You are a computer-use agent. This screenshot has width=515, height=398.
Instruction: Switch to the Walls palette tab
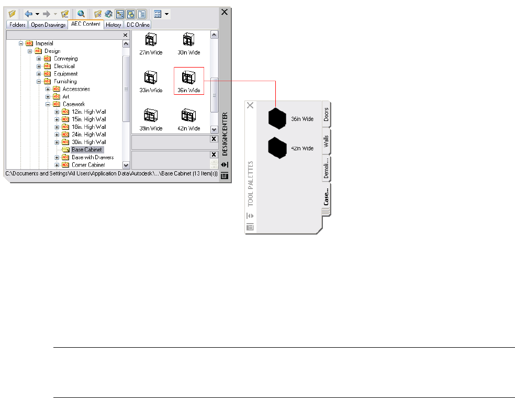pyautogui.click(x=326, y=141)
